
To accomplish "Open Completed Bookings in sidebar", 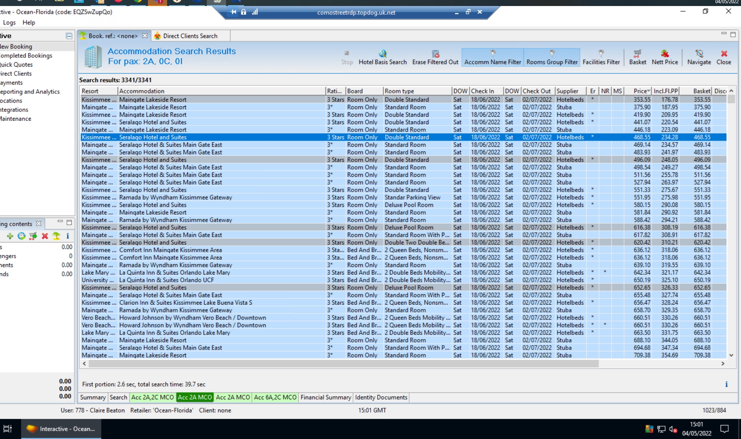I will [26, 55].
